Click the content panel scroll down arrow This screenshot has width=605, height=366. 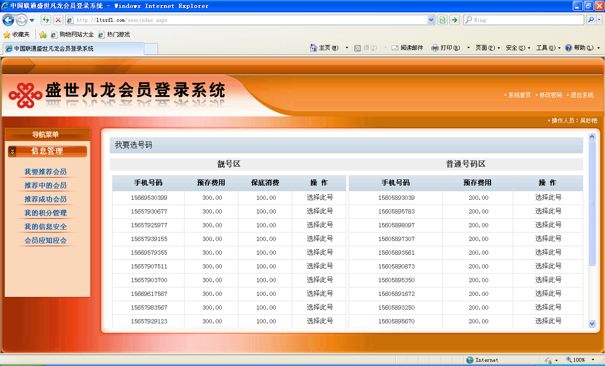[x=592, y=324]
